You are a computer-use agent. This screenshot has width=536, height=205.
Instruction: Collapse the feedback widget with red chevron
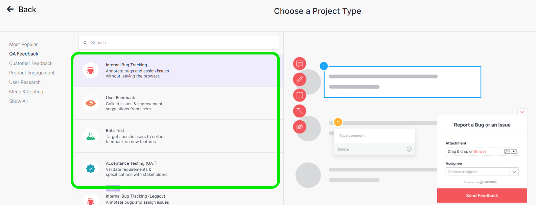522,112
